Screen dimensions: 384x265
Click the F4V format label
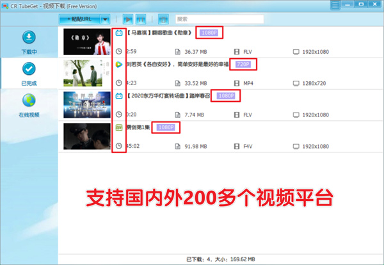point(248,147)
